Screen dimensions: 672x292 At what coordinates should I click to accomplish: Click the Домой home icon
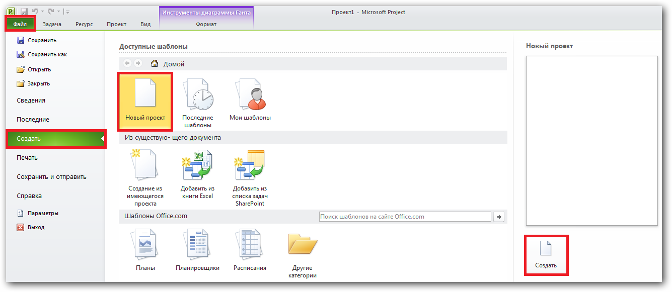click(x=155, y=63)
